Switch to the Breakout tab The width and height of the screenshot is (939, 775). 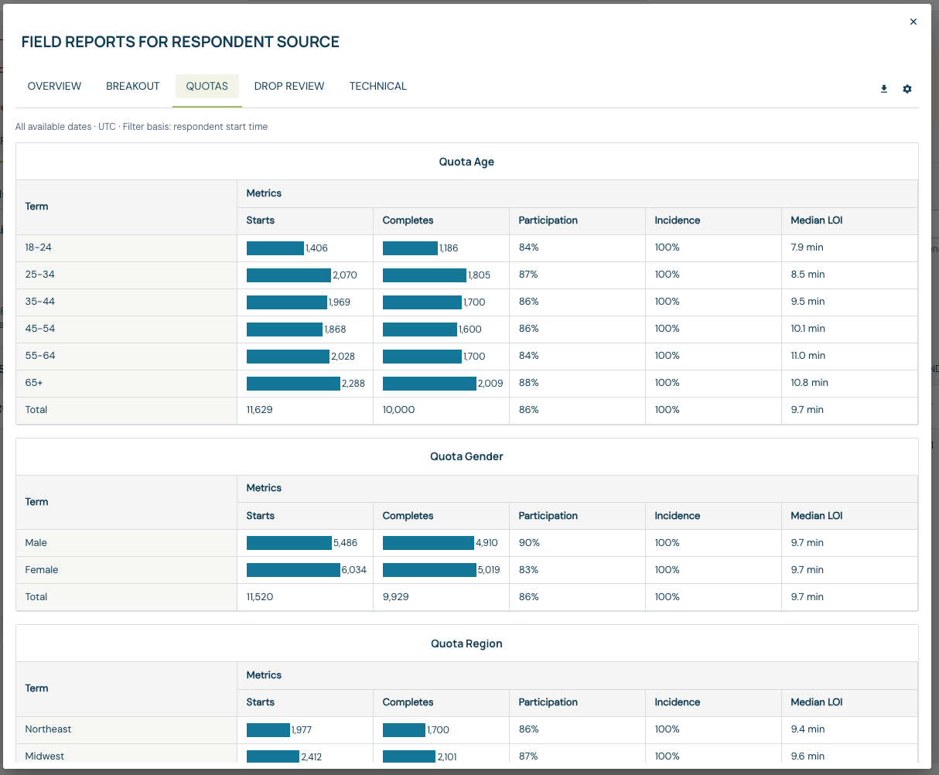(x=133, y=87)
